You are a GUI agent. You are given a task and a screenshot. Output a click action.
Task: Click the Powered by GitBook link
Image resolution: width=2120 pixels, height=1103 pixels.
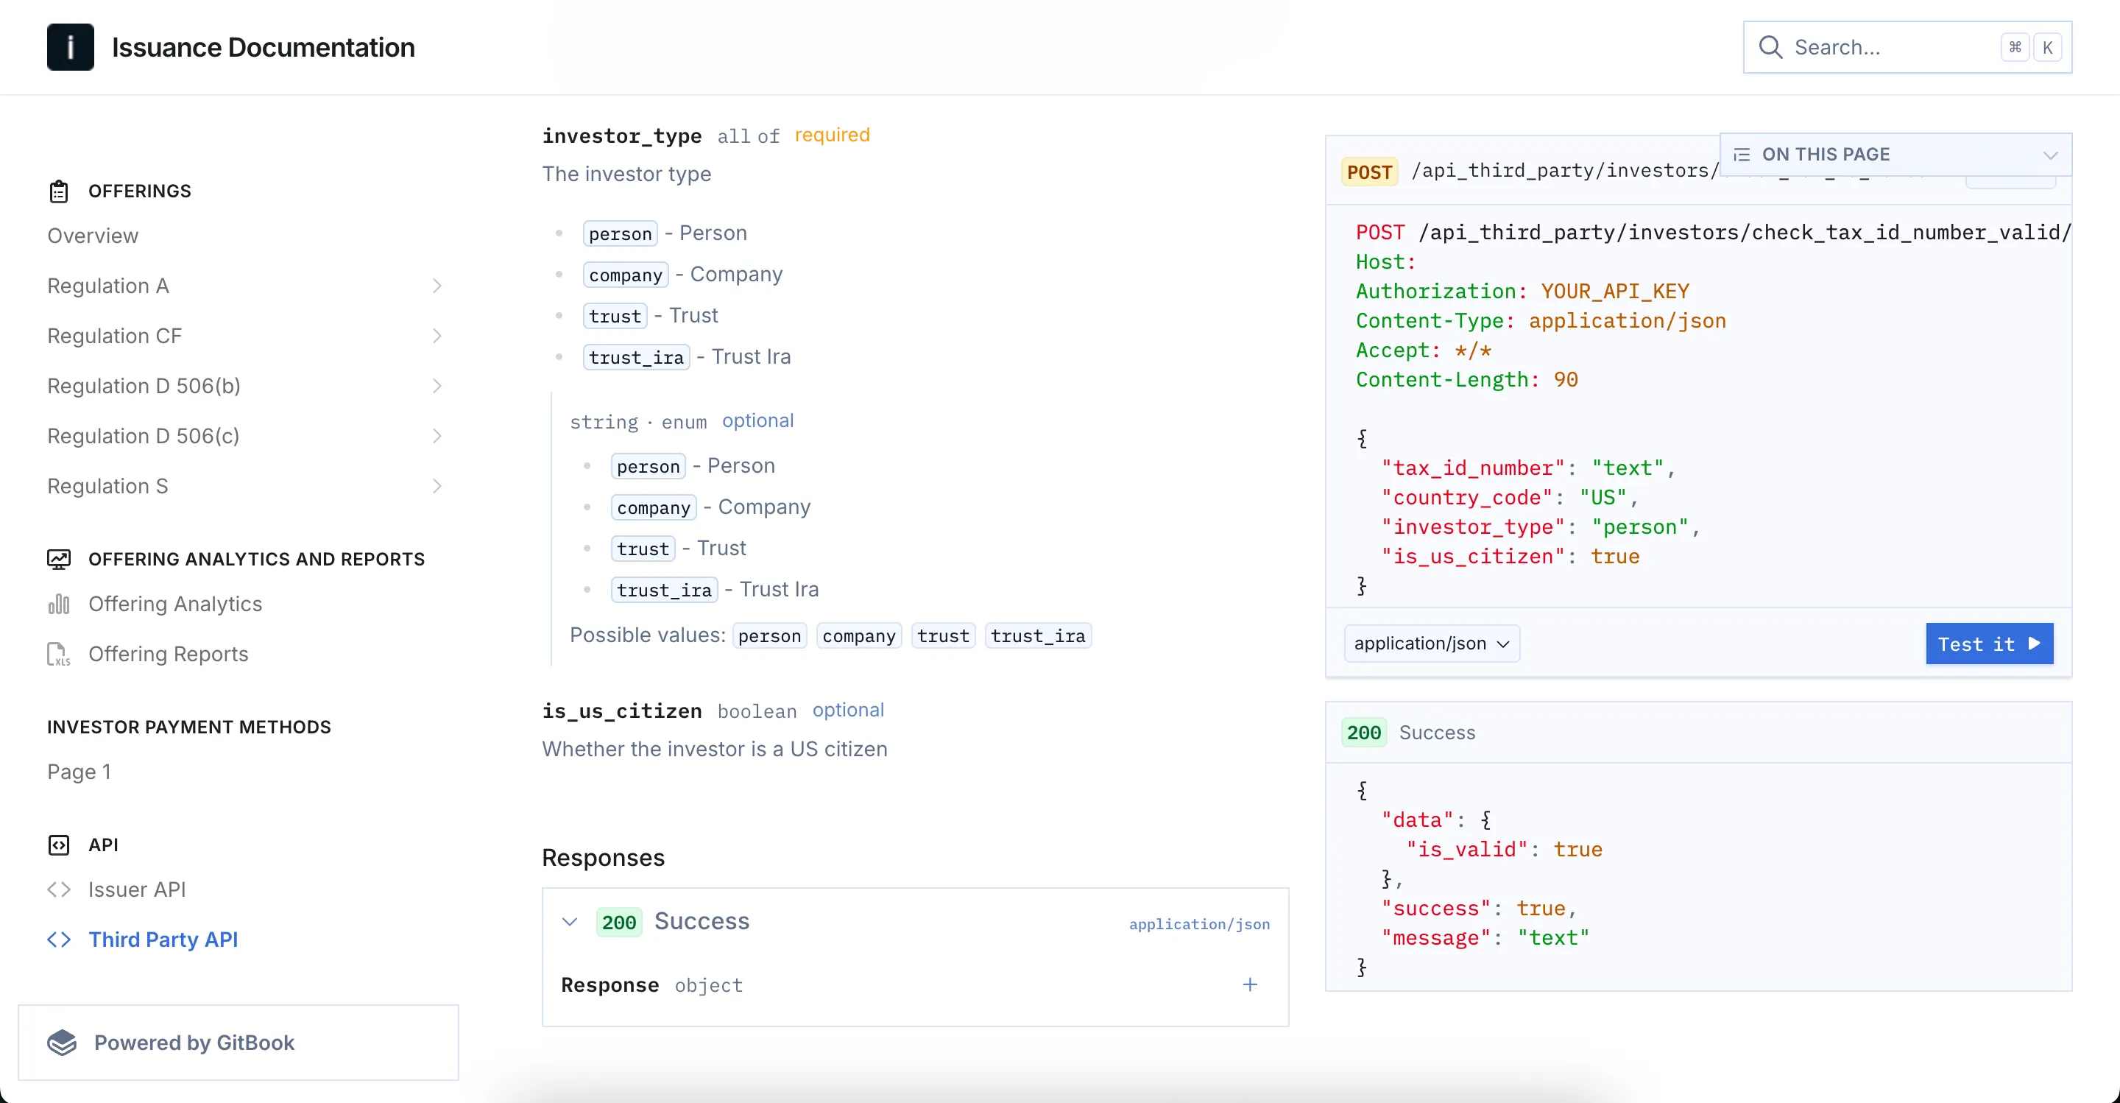tap(238, 1043)
